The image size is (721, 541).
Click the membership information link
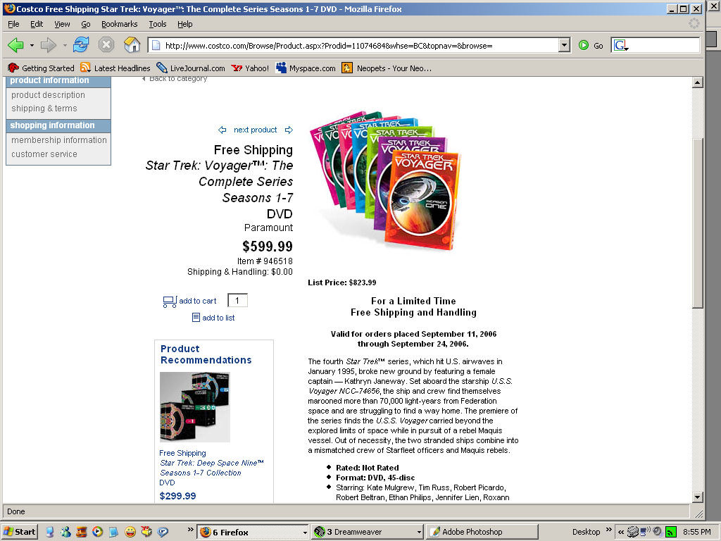pos(59,140)
